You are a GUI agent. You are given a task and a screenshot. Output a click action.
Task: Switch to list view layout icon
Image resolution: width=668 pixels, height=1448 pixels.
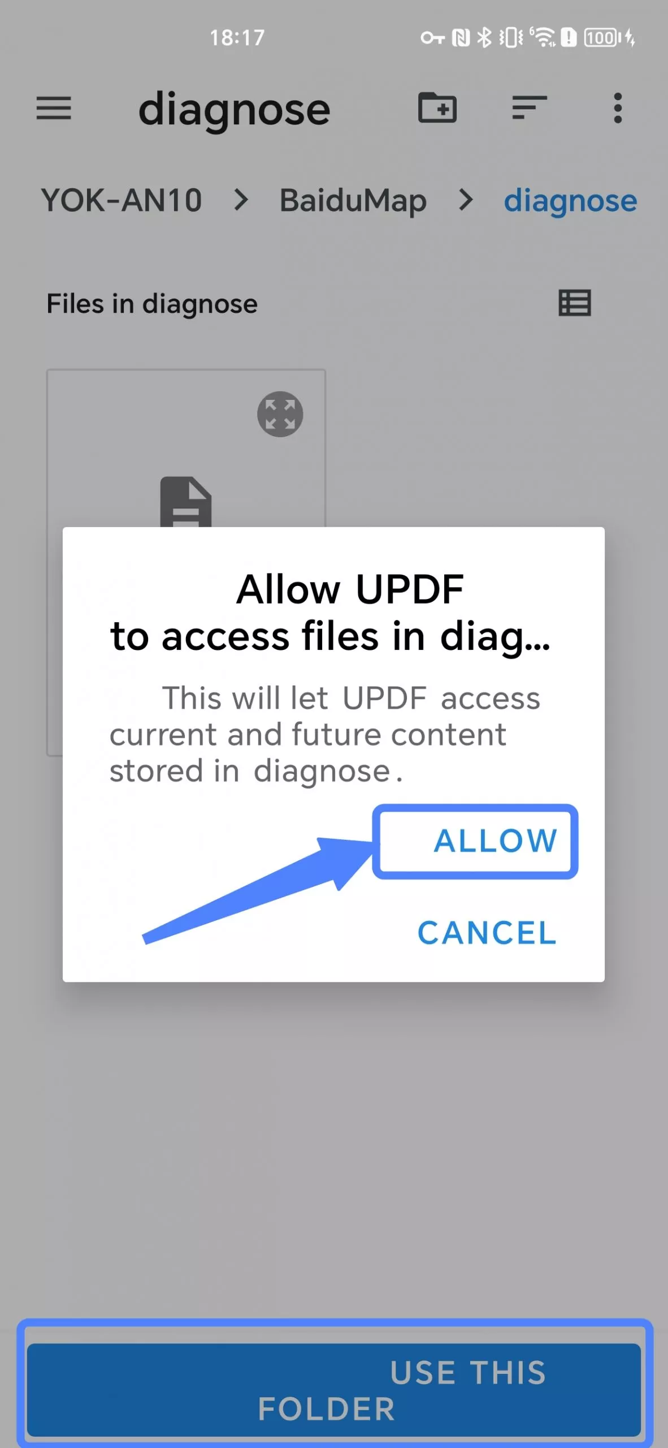[x=575, y=303]
